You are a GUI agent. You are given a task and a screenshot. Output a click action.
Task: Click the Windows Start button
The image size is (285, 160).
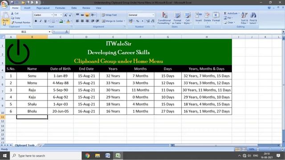(x=5, y=156)
